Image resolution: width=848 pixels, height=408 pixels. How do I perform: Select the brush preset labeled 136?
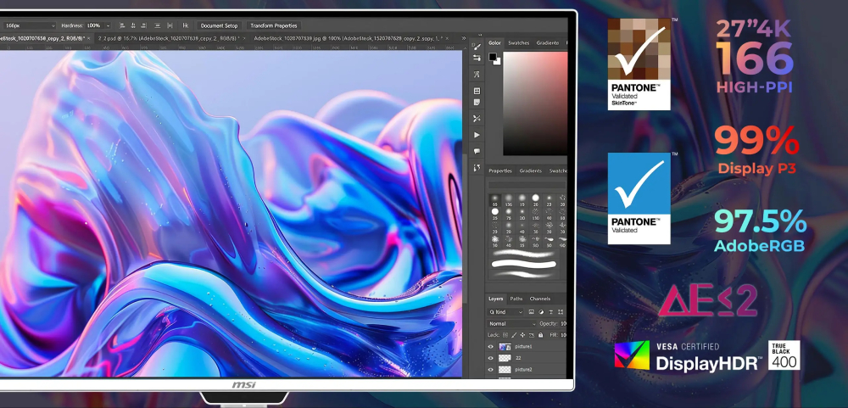(508, 200)
